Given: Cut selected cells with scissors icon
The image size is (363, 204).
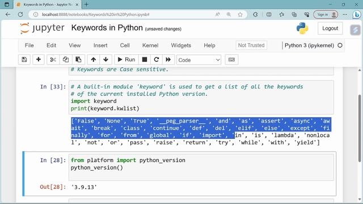Looking at the screenshot, I should (x=53, y=59).
